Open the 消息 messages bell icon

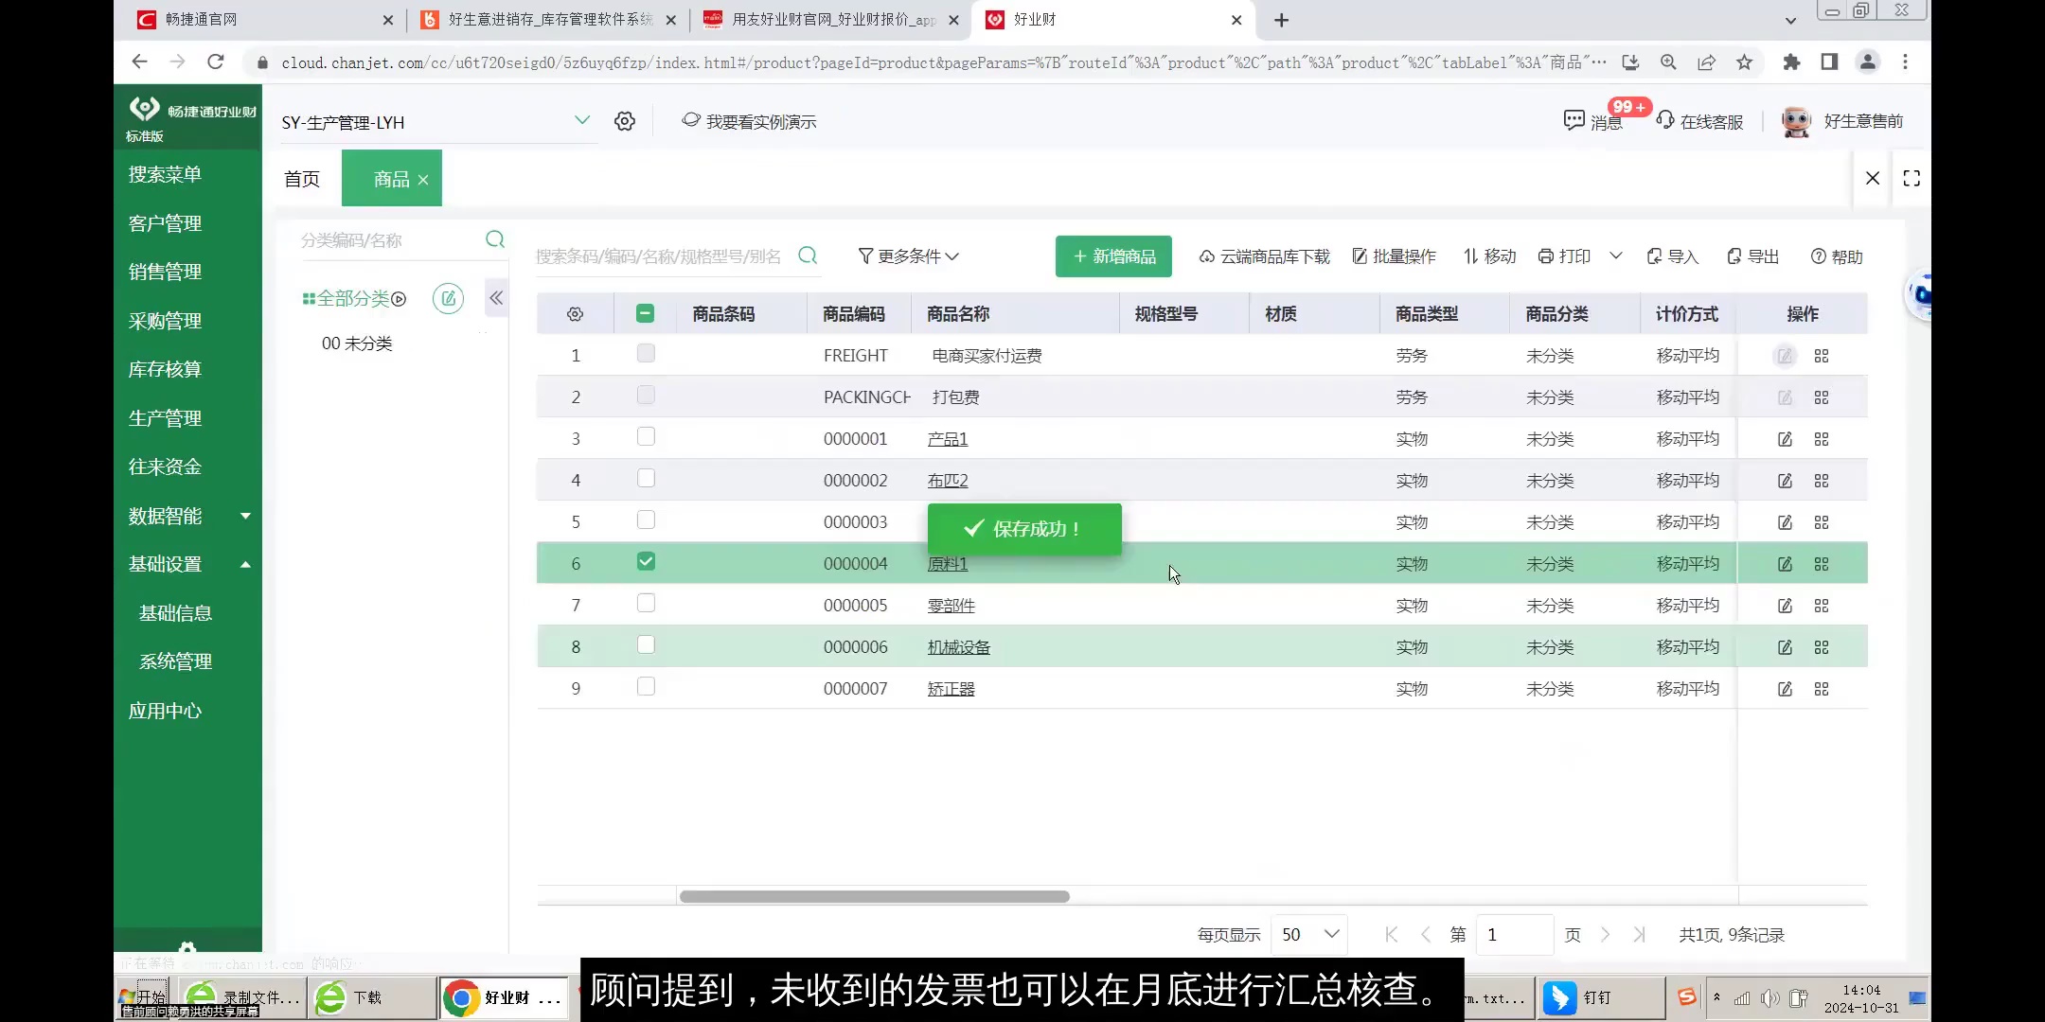[1574, 121]
